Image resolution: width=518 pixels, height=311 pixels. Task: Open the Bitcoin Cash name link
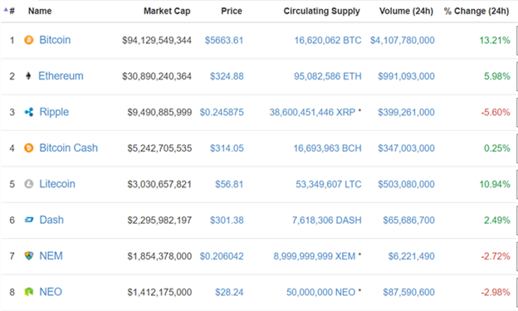pyautogui.click(x=69, y=148)
